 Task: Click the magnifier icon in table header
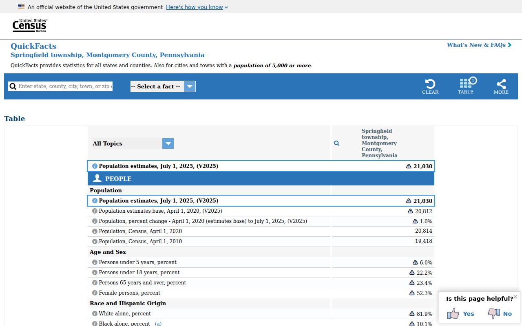click(337, 143)
